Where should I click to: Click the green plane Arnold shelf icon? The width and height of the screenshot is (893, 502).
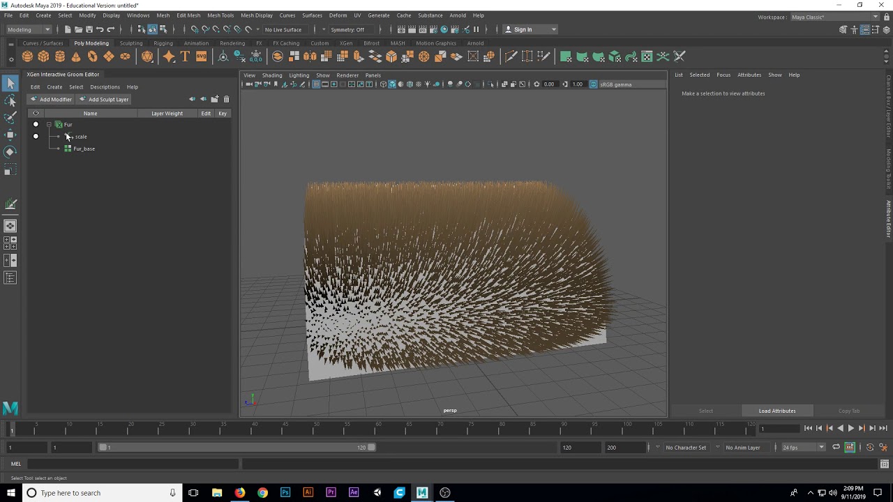tap(566, 56)
